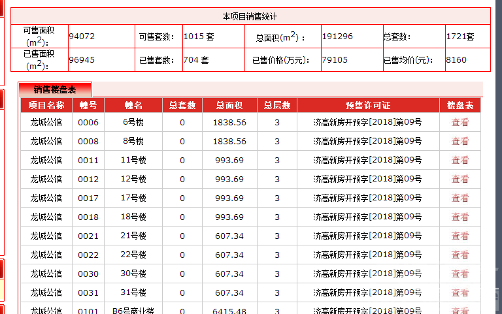
Task: View 楼盘表 of 17号楼
Action: 460,198
